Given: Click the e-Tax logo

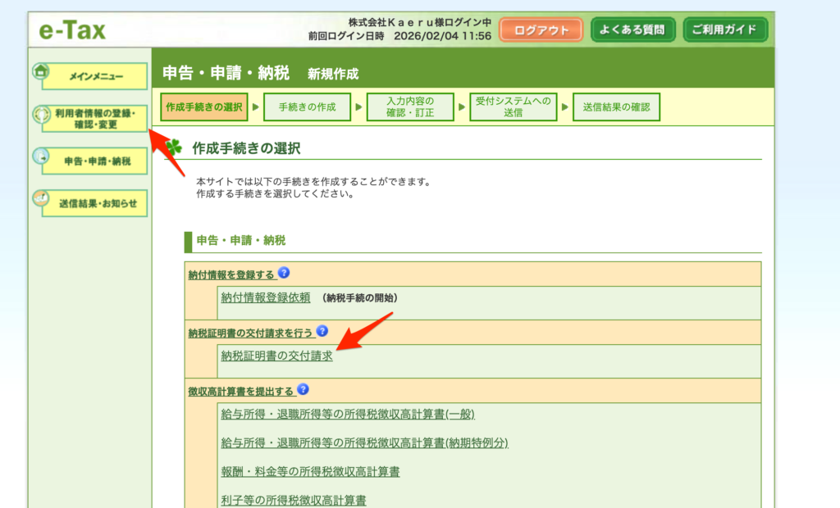Looking at the screenshot, I should (72, 30).
